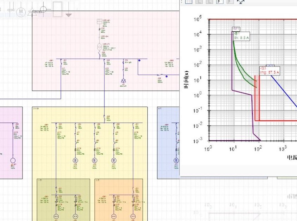Click the -M1 curve label on the chart
The width and height of the screenshot is (297, 221).
coord(236,29)
